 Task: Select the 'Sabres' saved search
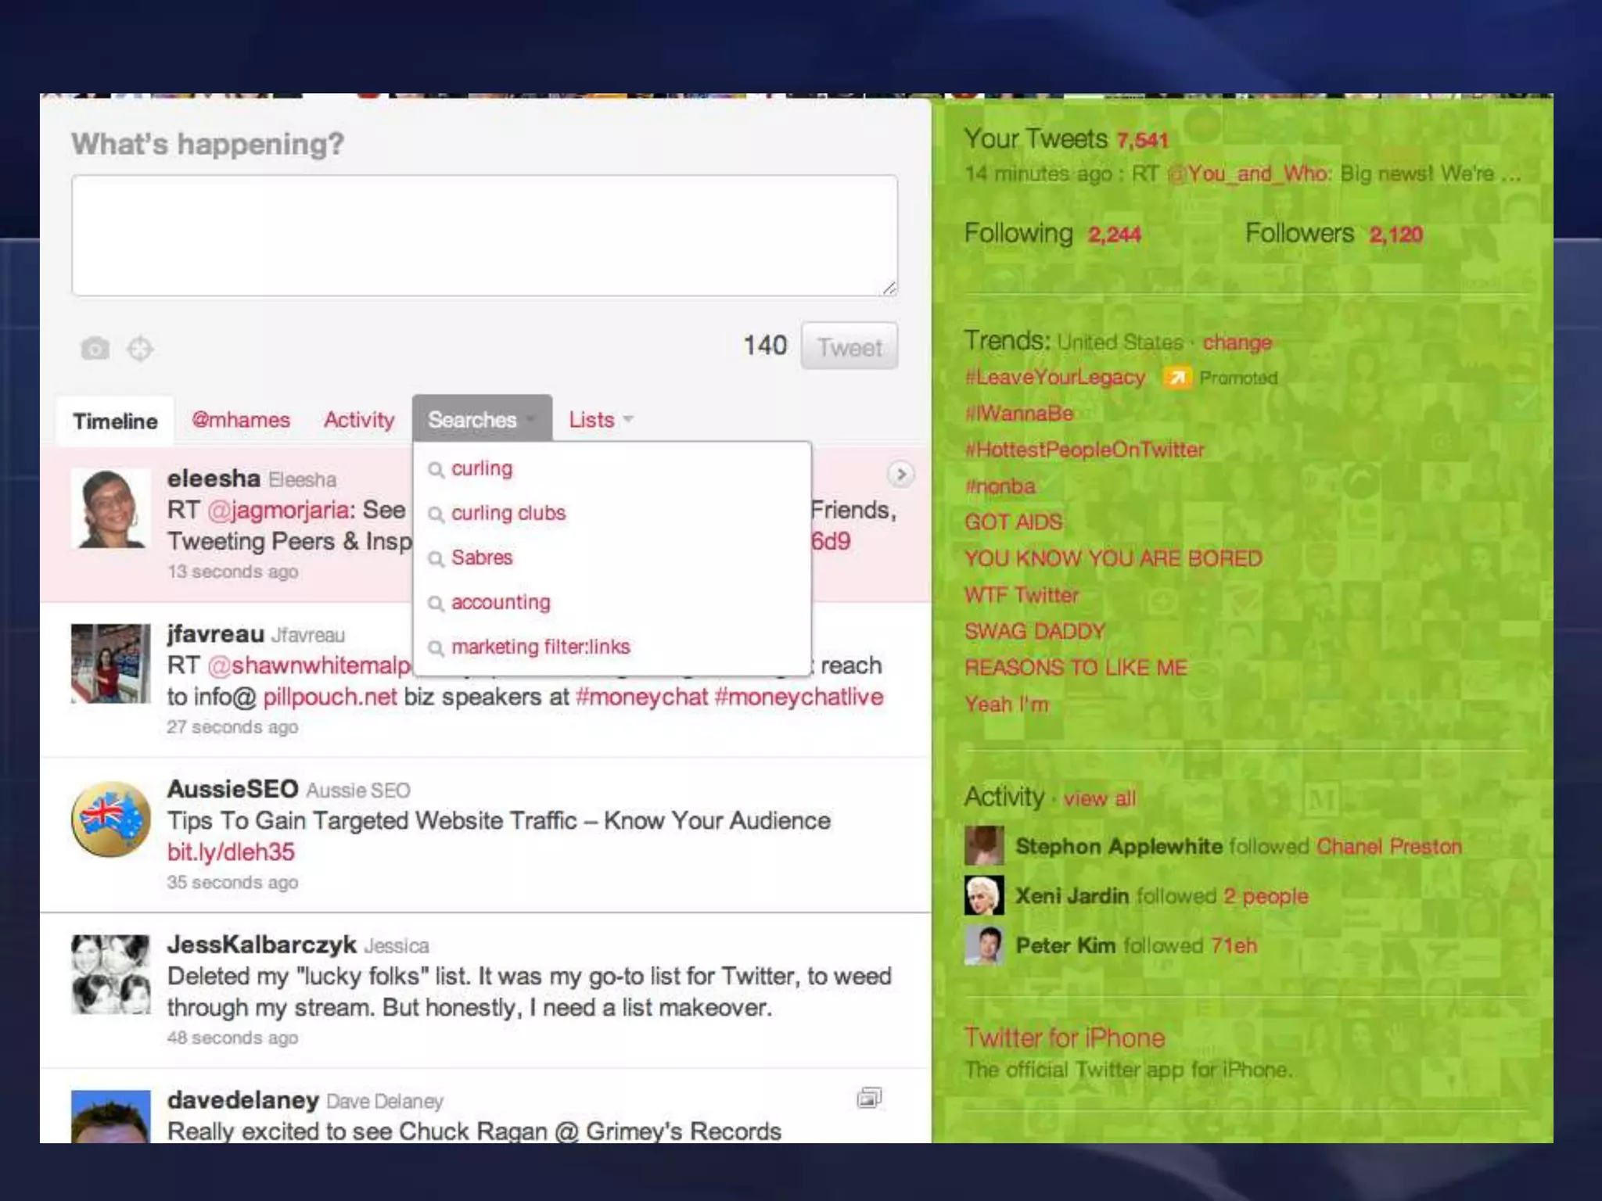481,557
